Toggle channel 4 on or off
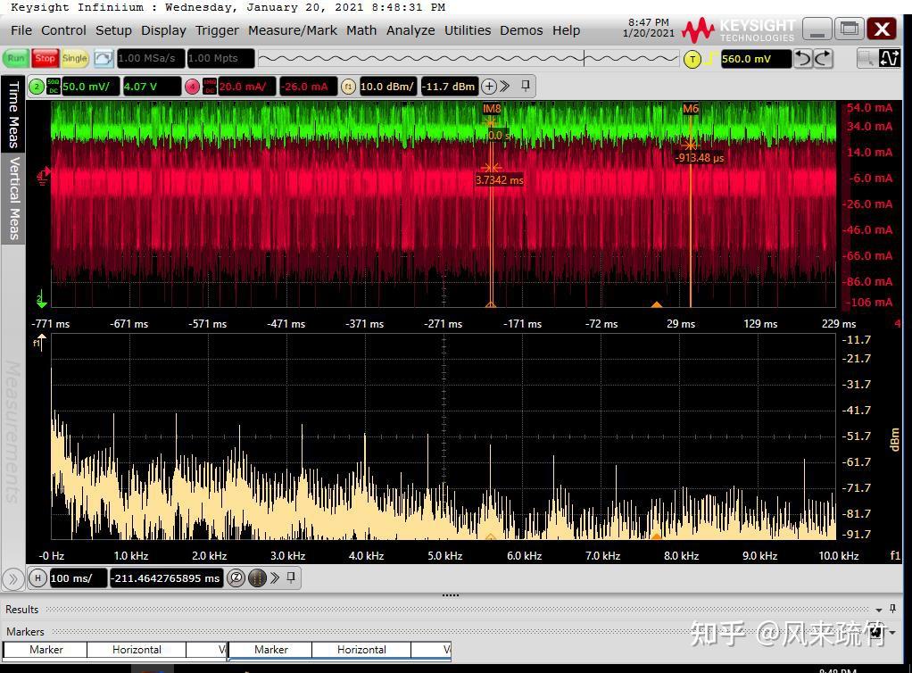912x673 pixels. [x=193, y=87]
